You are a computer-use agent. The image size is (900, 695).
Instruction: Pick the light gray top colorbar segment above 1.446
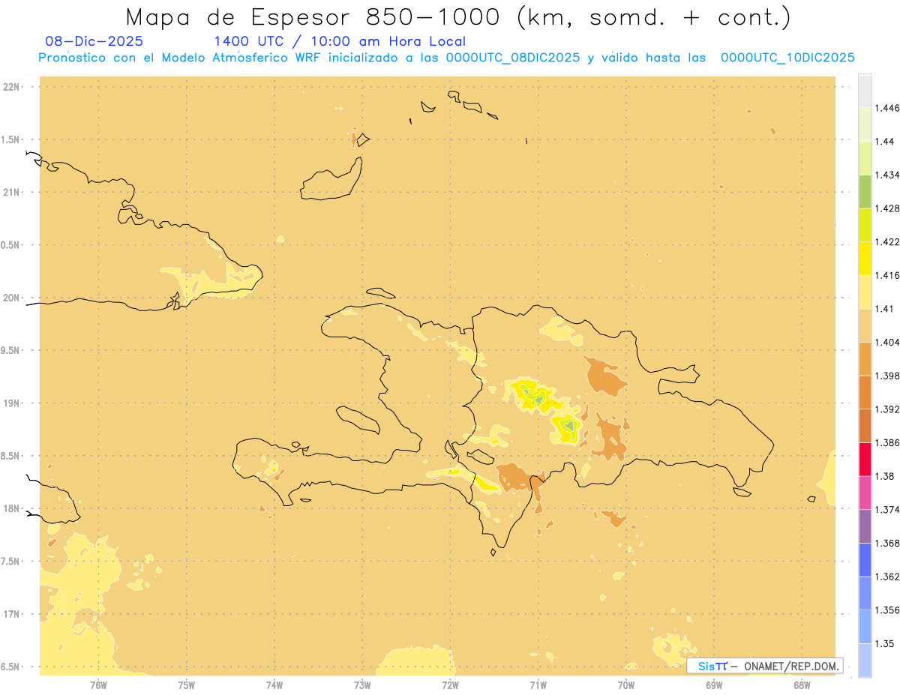865,91
